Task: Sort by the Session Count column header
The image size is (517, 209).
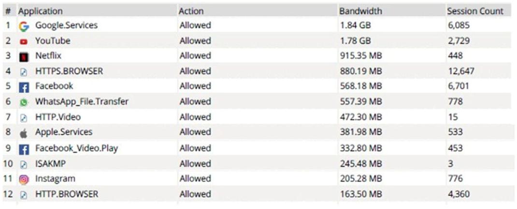Action: tap(475, 11)
